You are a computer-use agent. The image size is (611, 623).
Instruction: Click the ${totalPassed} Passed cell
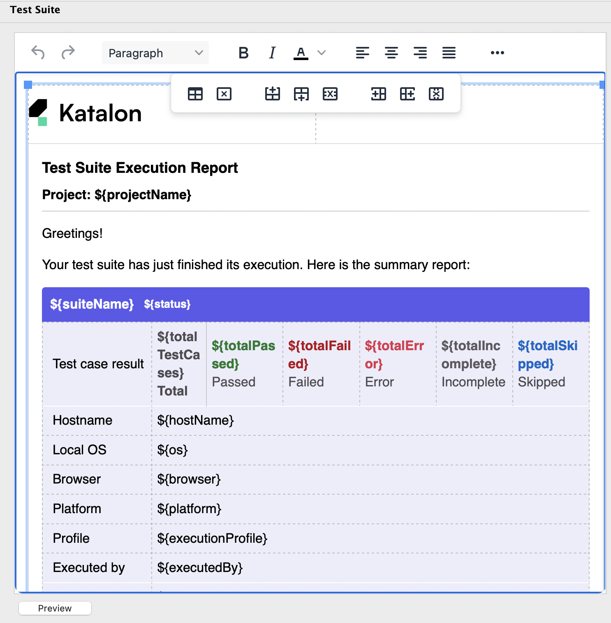coord(245,364)
